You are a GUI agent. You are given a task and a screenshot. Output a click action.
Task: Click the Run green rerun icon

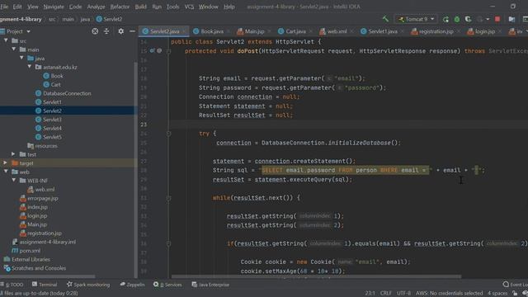(x=445, y=19)
